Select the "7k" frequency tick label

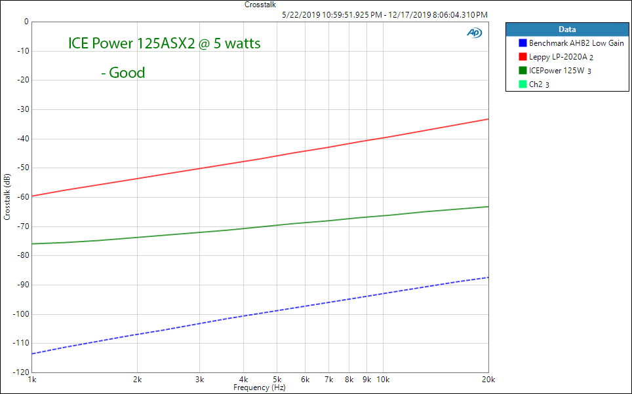[x=329, y=380]
